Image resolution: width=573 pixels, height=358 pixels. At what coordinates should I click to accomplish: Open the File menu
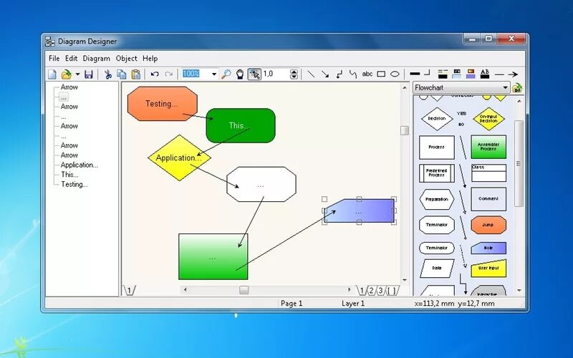click(54, 59)
